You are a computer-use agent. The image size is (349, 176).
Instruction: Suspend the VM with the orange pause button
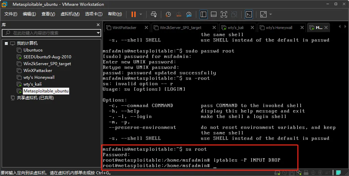[134, 14]
